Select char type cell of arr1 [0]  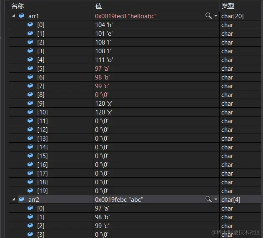click(227, 25)
